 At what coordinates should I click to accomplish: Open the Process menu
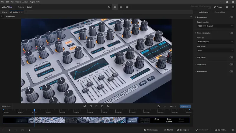tap(18, 2)
